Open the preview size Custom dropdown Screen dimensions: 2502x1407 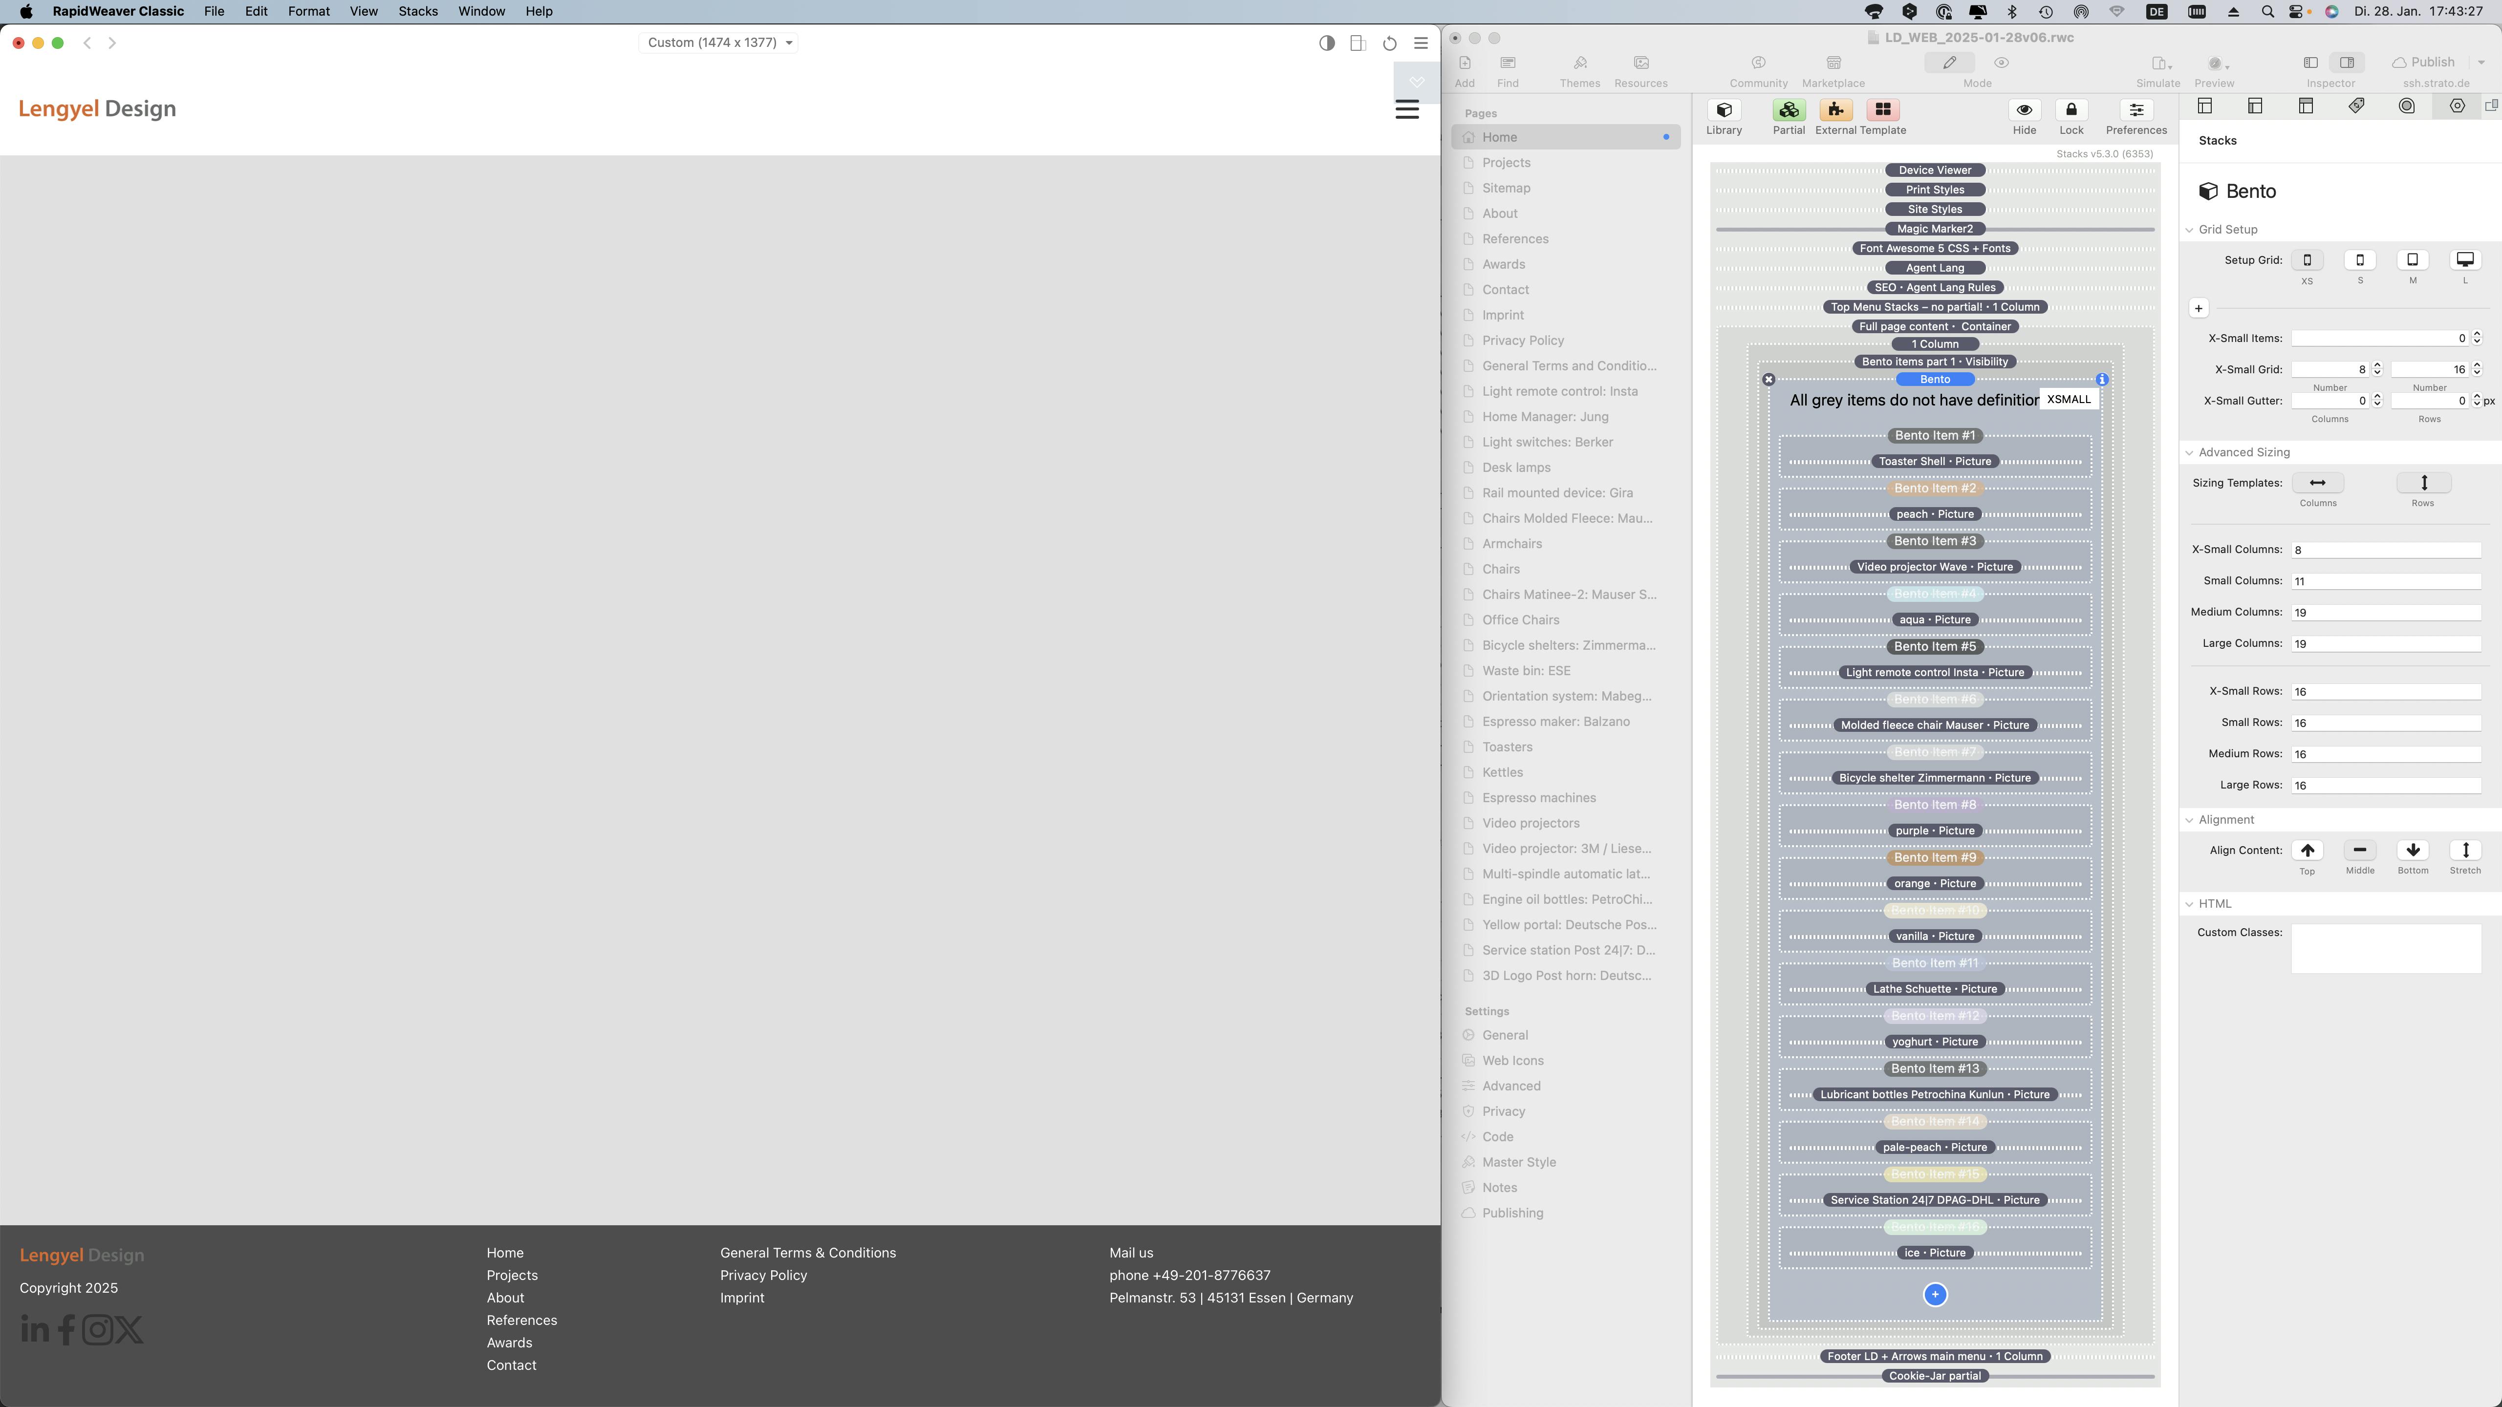tap(720, 43)
